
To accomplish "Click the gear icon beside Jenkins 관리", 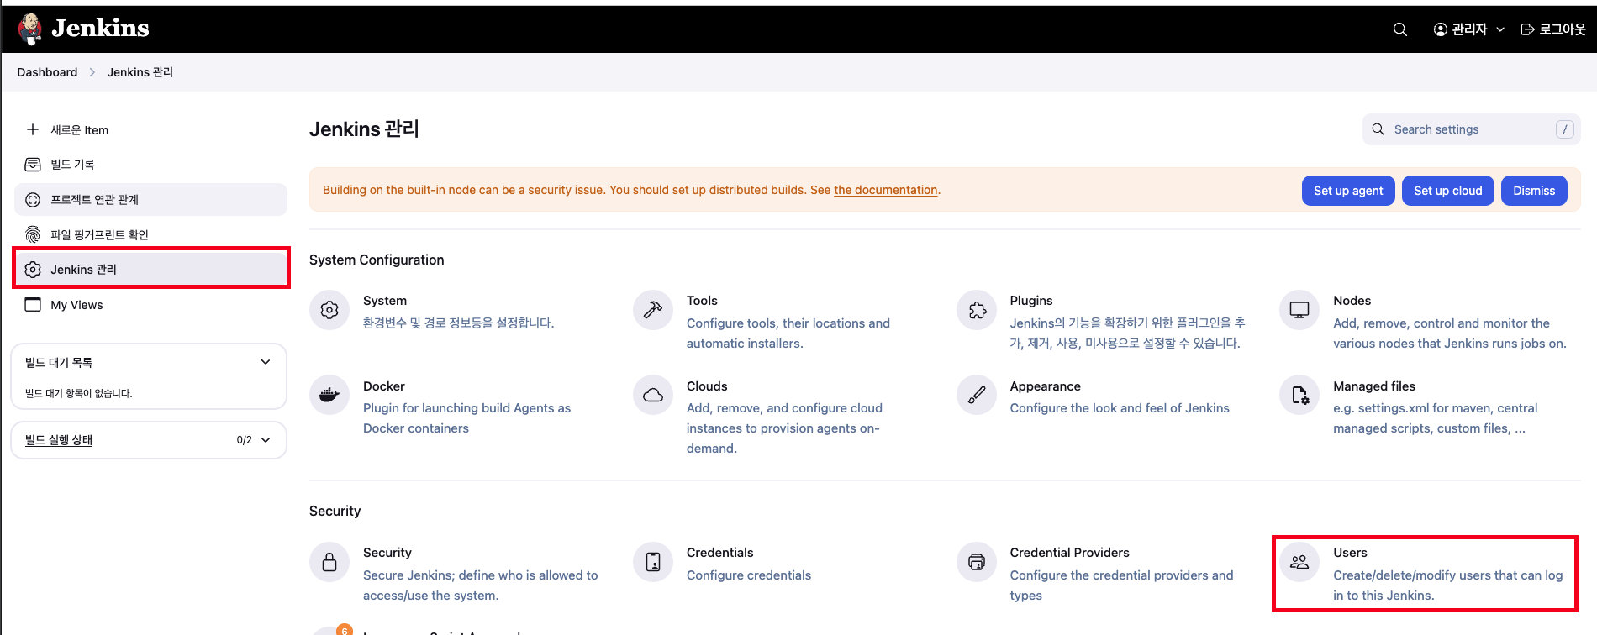I will point(33,270).
